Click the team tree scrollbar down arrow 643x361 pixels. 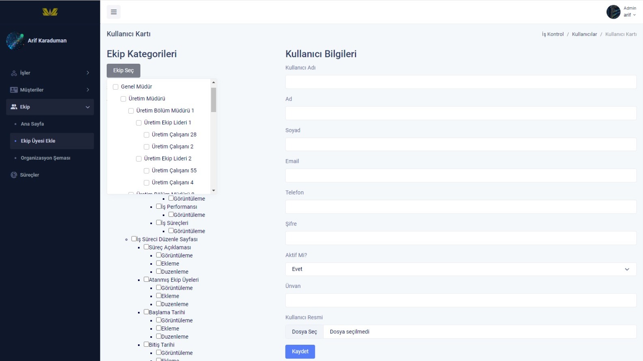214,190
